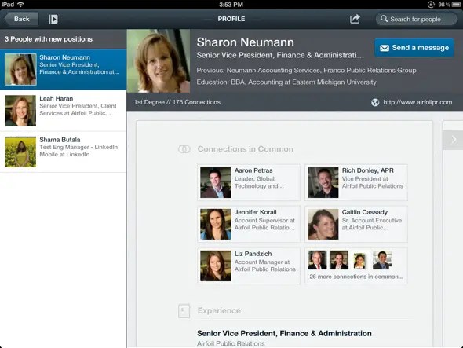
Task: Tap the 3:53 PM clock
Action: pos(231,5)
